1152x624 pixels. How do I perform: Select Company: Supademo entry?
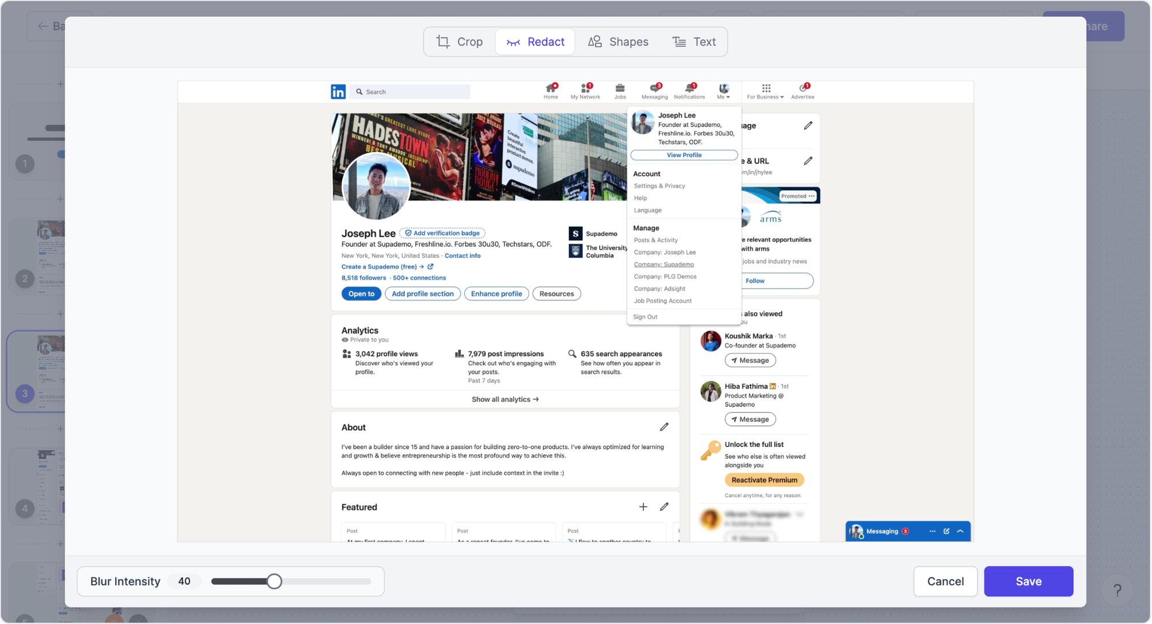tap(664, 264)
